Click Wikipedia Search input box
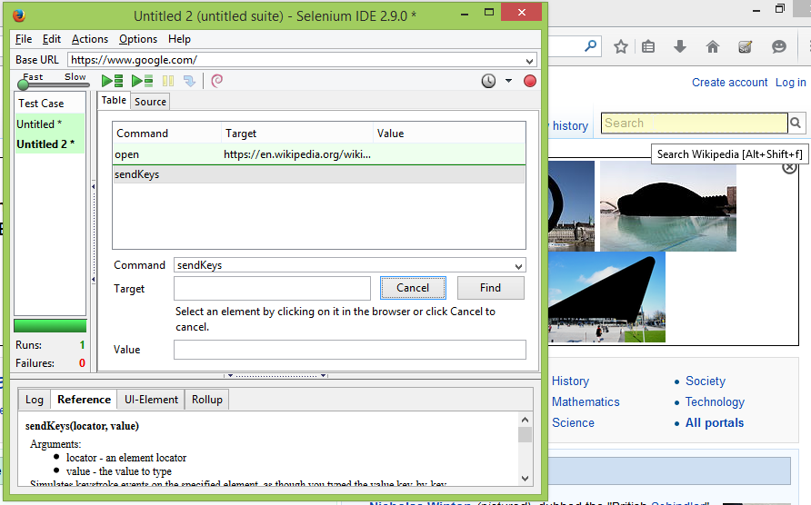811x505 pixels. [x=695, y=123]
